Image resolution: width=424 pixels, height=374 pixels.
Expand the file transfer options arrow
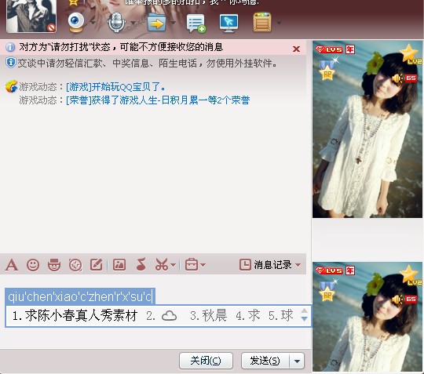click(174, 23)
